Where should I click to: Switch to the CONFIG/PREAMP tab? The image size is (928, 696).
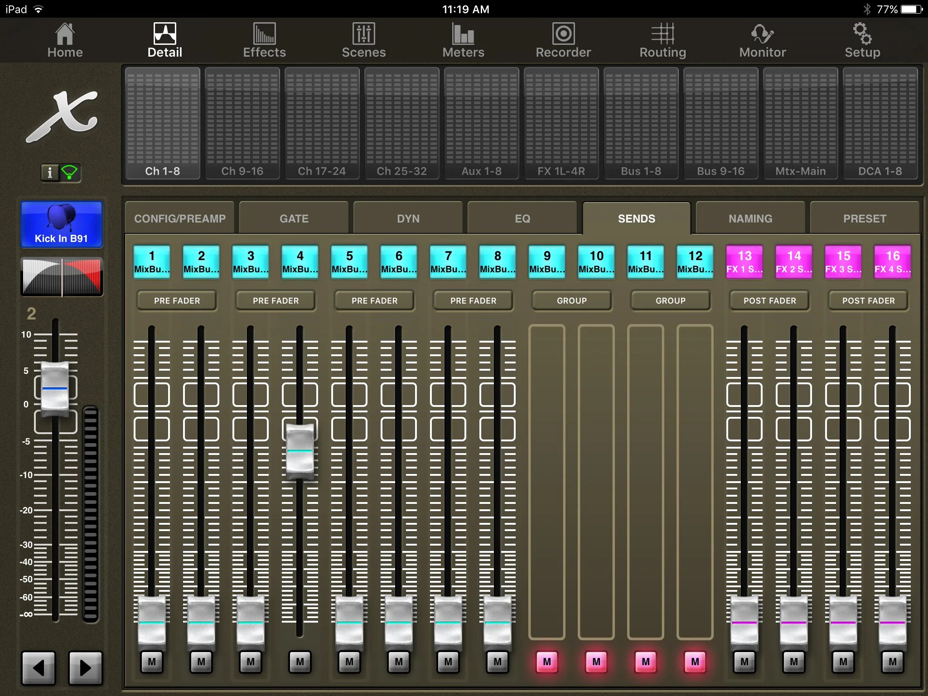[180, 218]
